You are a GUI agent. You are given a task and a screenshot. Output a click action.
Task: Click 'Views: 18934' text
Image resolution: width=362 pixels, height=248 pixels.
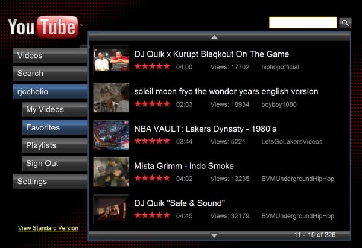(230, 104)
